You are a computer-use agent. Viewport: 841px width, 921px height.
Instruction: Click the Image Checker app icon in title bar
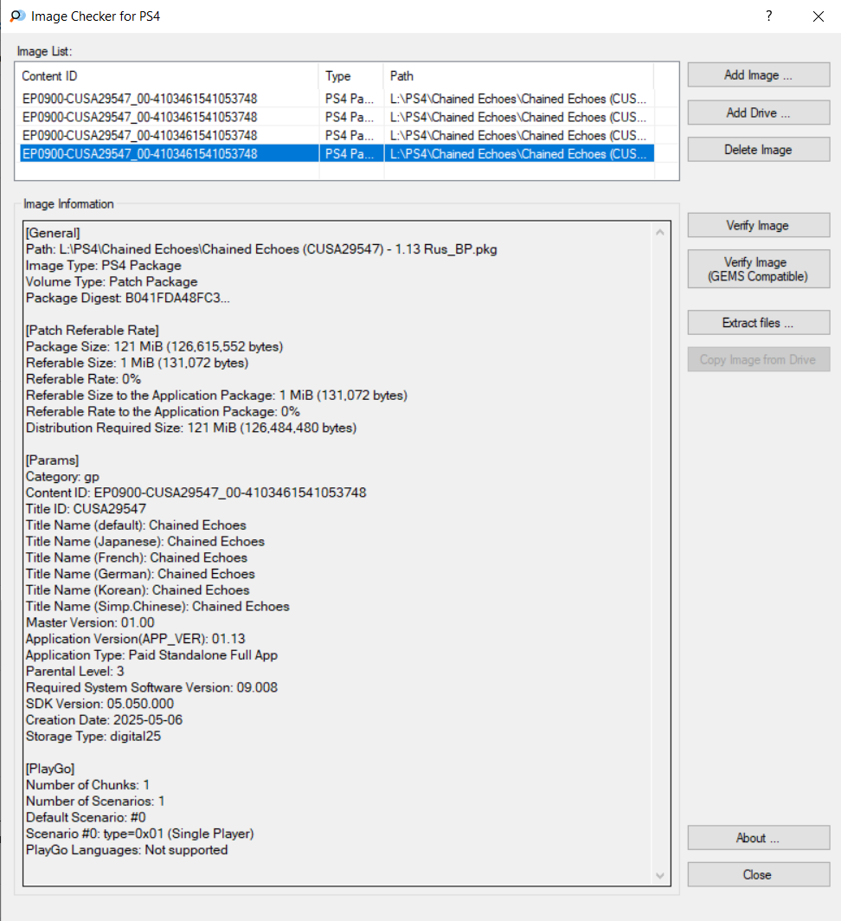pos(17,16)
